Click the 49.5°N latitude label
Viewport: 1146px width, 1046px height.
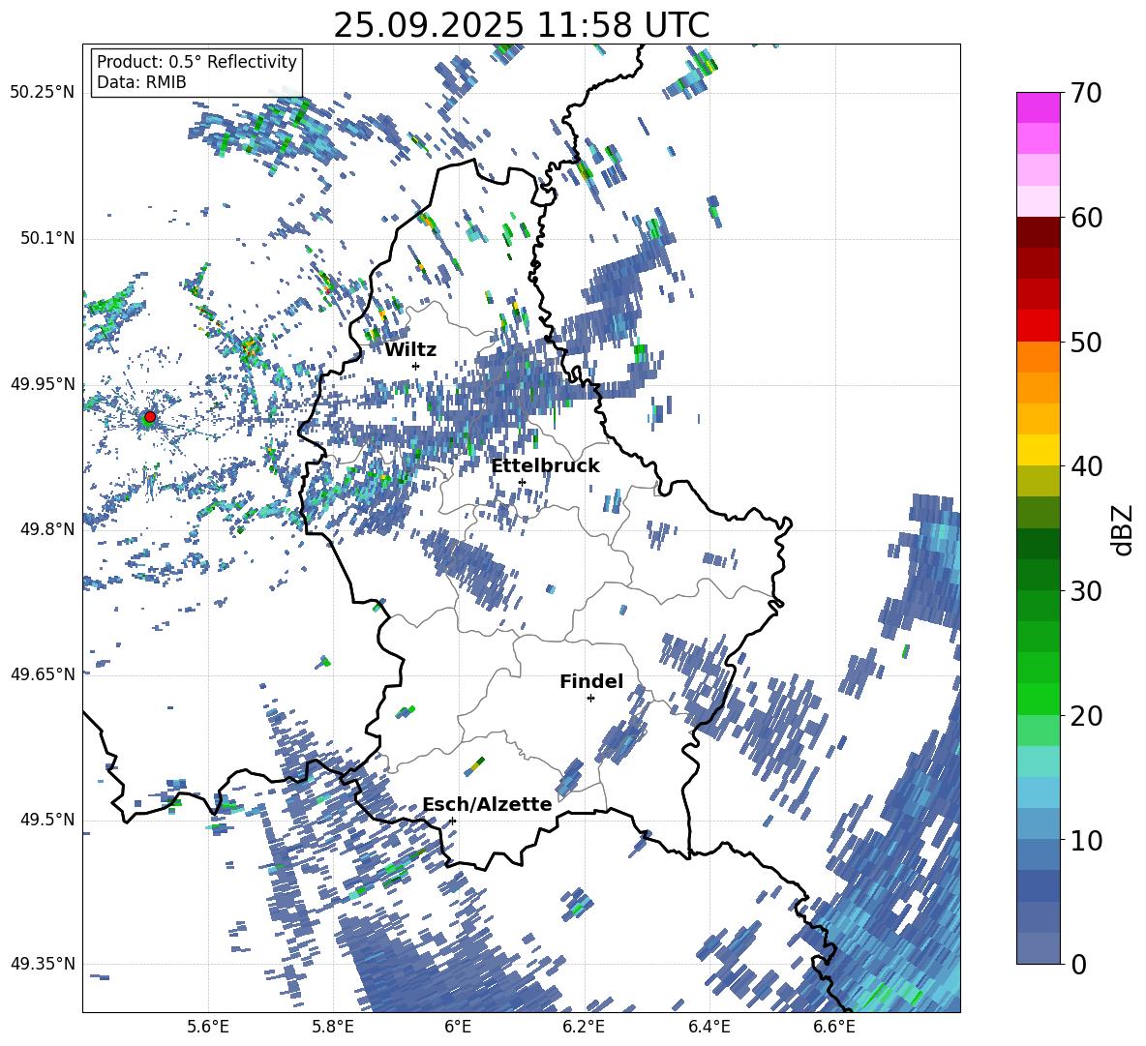(x=46, y=820)
